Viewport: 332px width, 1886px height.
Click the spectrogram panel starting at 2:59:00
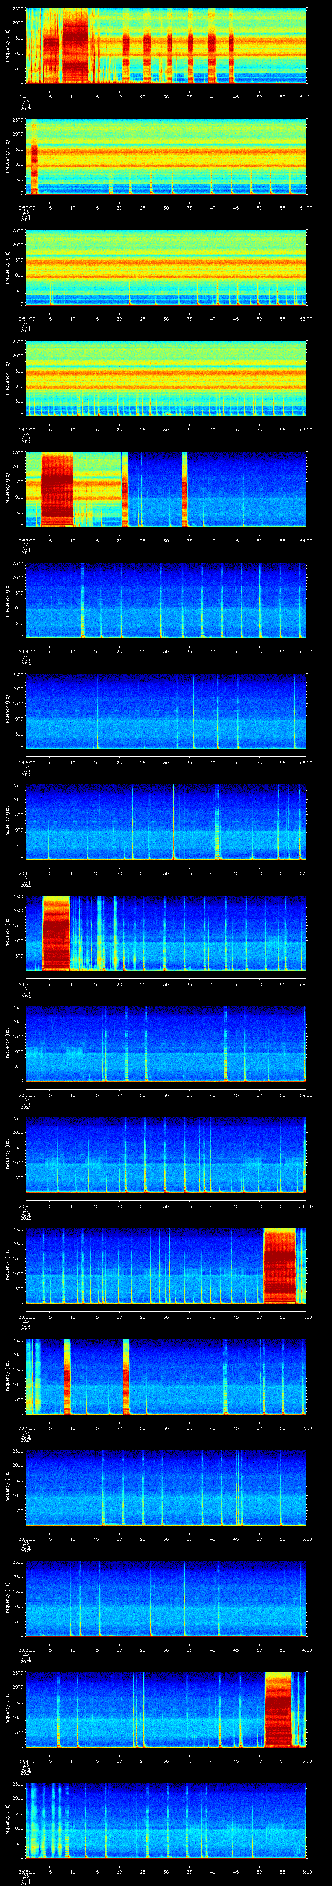coord(166,1155)
